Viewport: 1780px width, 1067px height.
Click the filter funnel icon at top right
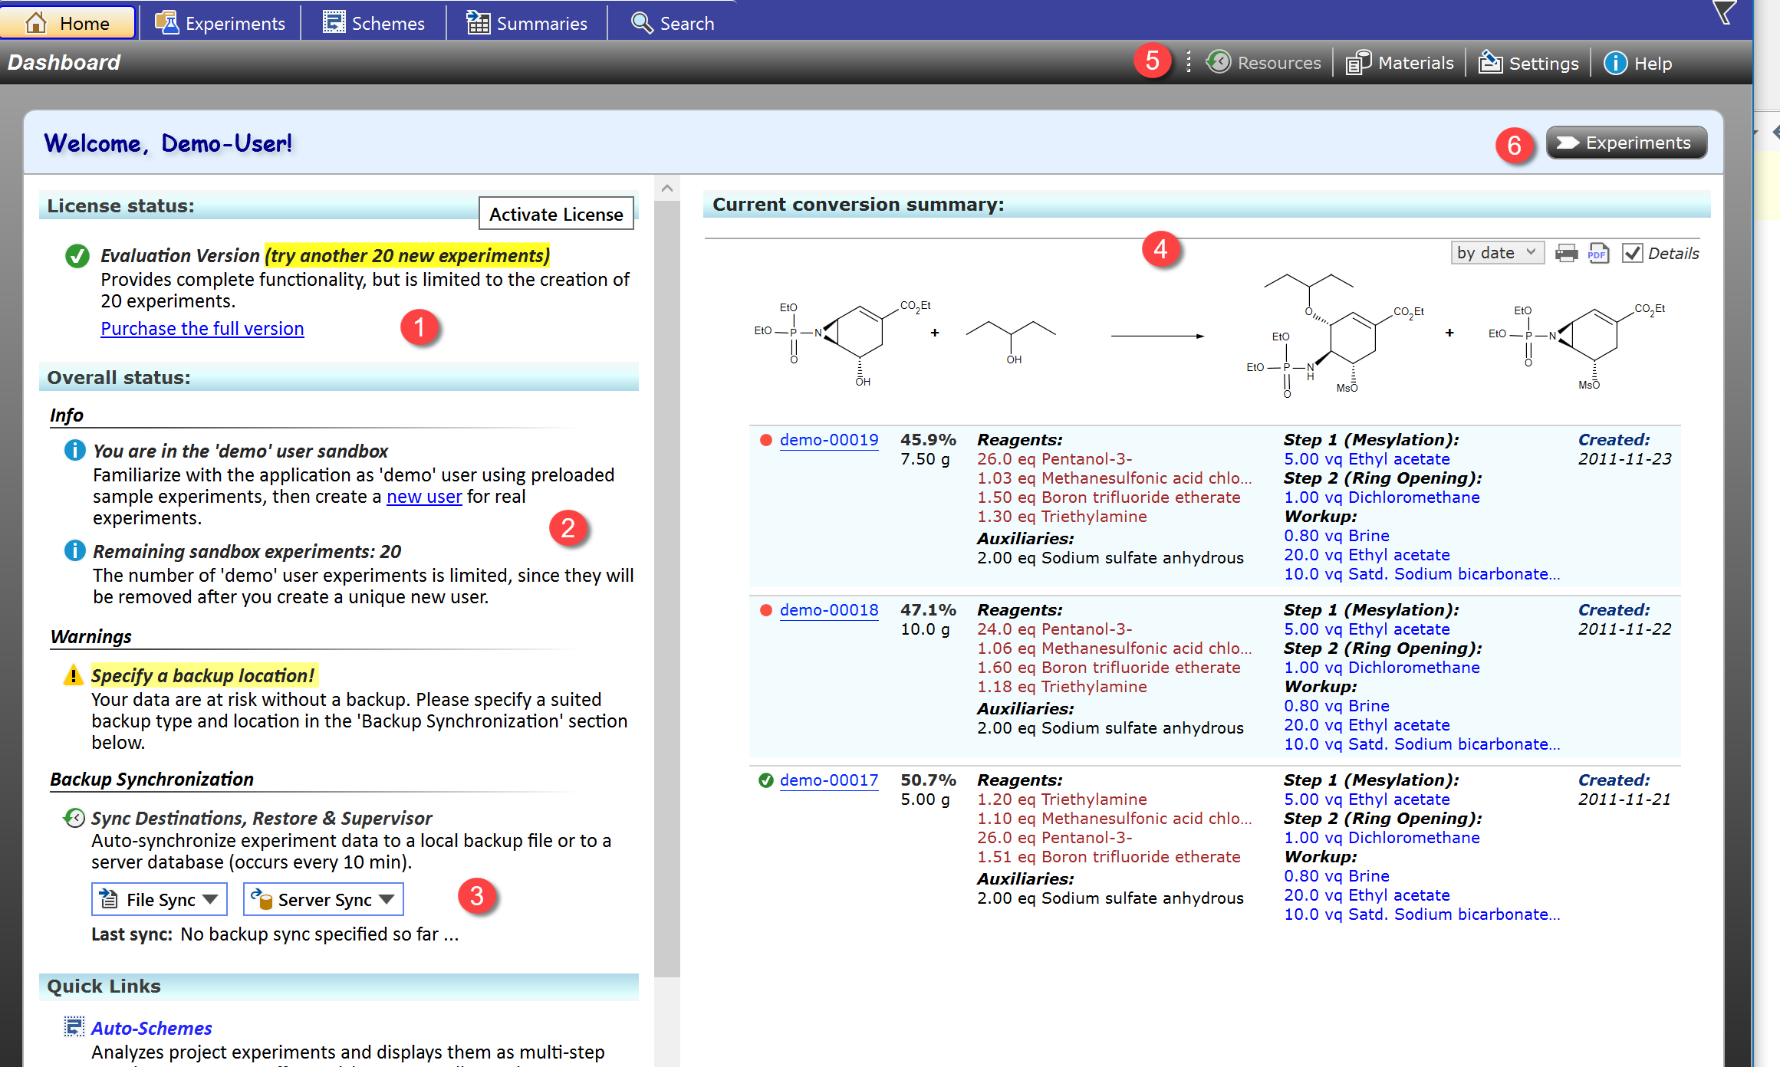1723,12
